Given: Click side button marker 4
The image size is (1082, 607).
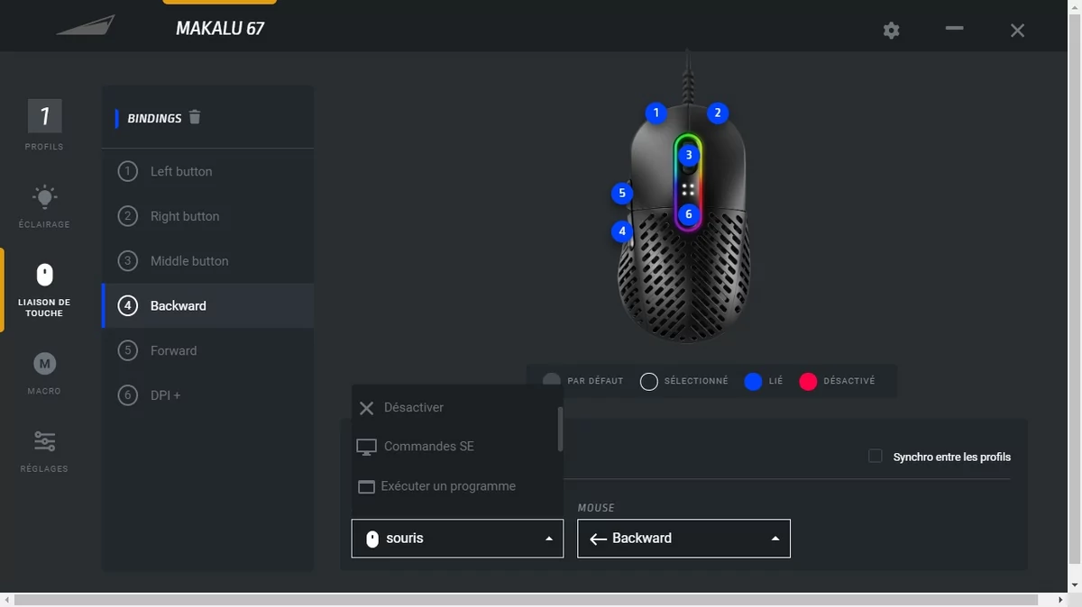Looking at the screenshot, I should click(621, 231).
